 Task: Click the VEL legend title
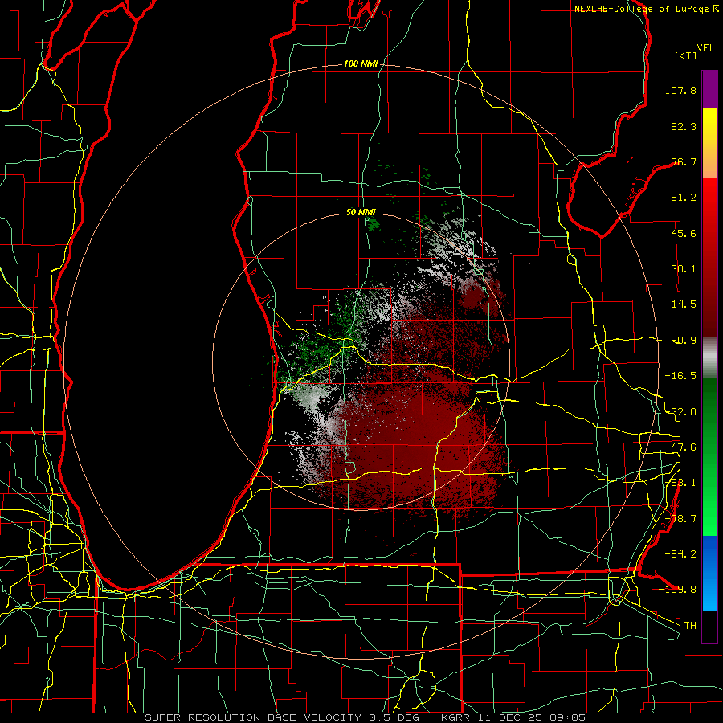[705, 48]
